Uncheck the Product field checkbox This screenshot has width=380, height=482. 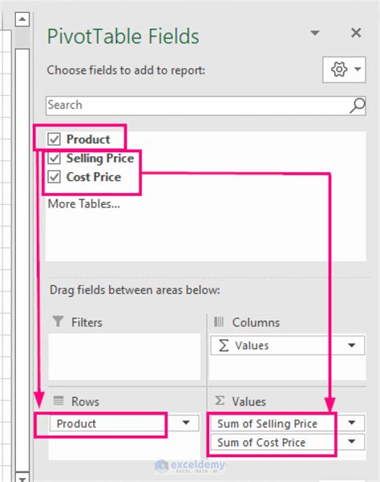(x=55, y=139)
